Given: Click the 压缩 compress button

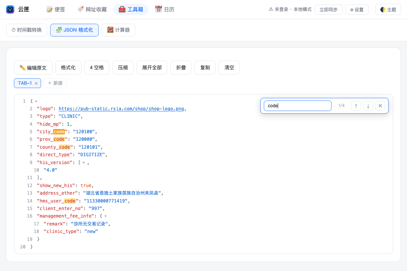Looking at the screenshot, I should [123, 68].
